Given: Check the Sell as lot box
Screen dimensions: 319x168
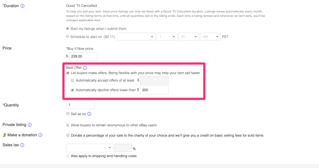Looking at the screenshot, I should click(68, 114).
